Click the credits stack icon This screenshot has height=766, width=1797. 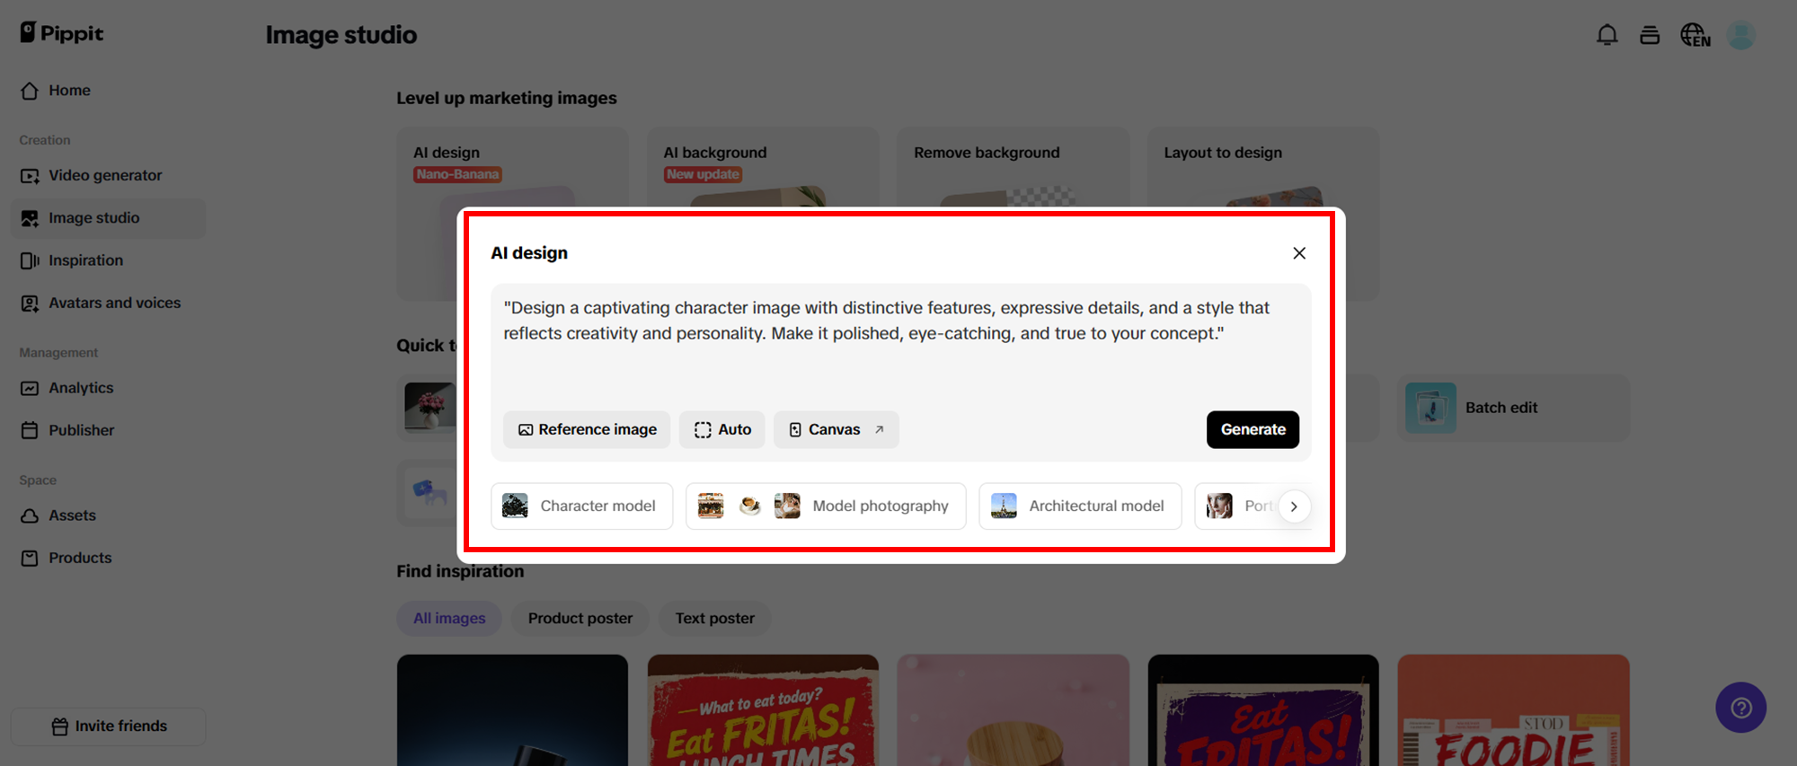(1650, 35)
